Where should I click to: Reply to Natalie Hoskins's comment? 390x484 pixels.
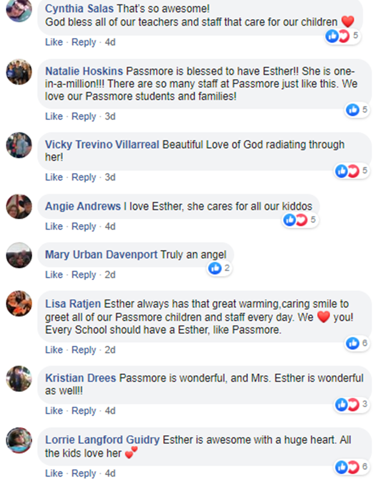coord(84,116)
